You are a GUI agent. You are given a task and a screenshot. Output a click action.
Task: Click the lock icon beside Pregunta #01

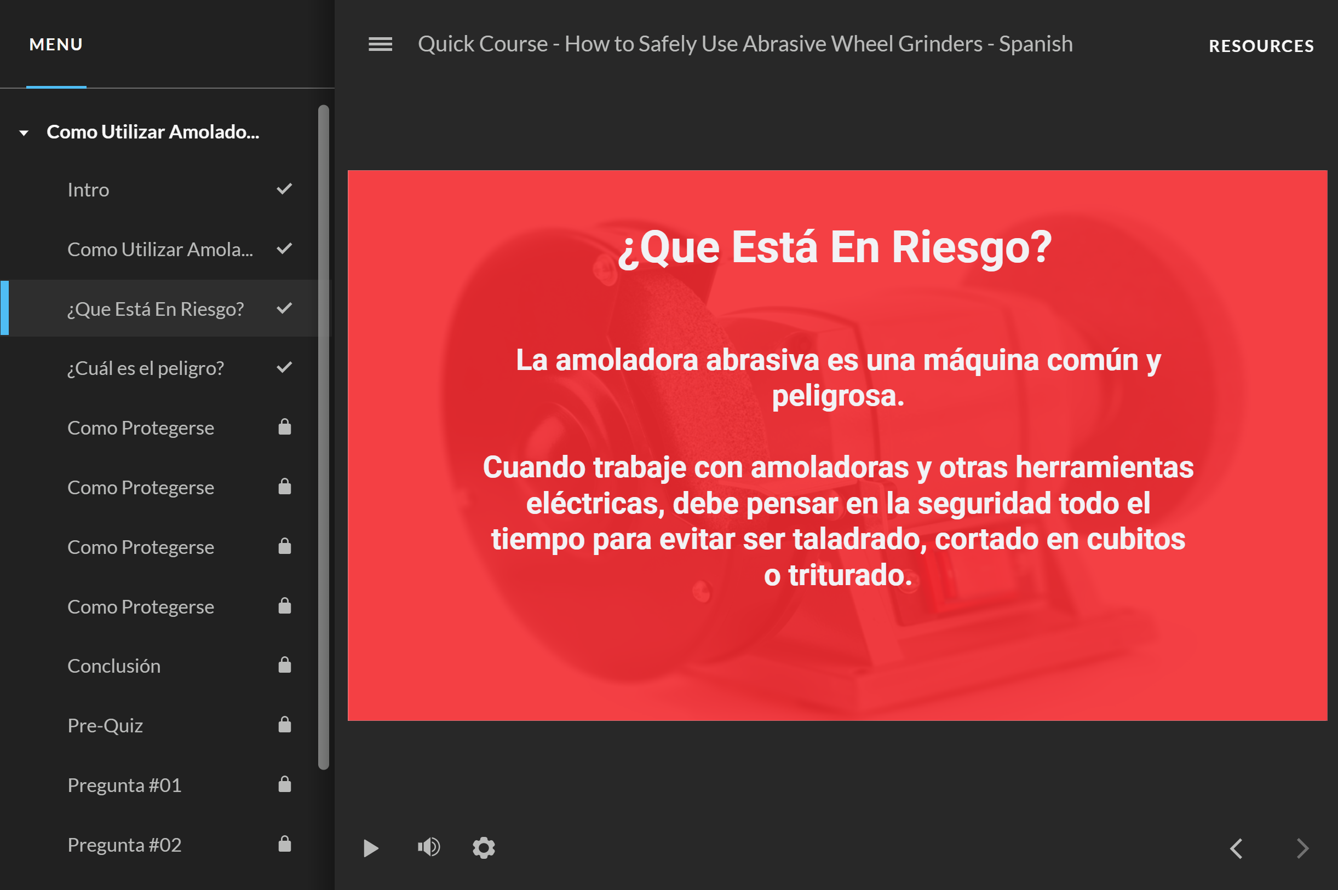coord(285,784)
